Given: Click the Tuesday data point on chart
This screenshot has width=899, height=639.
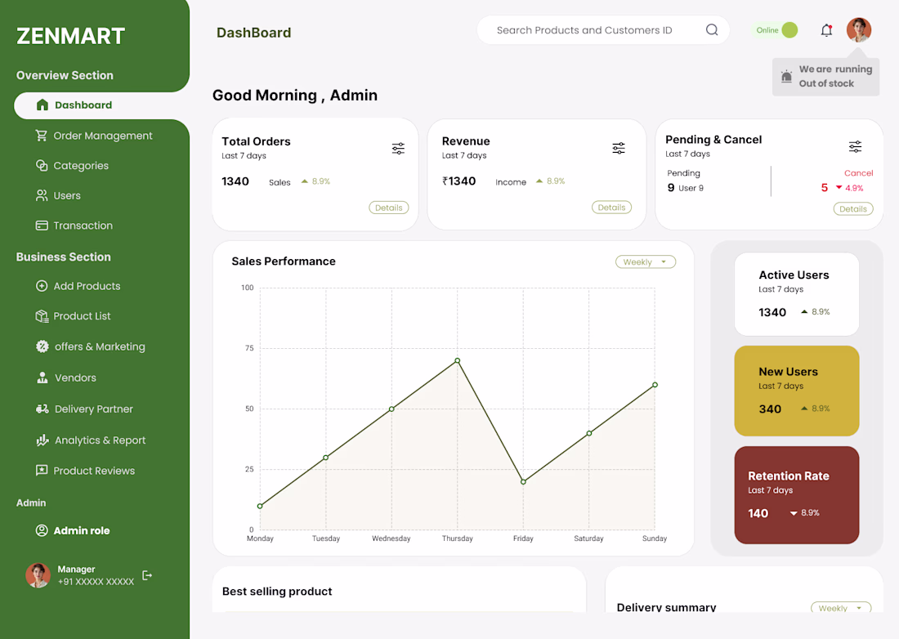Looking at the screenshot, I should point(325,458).
